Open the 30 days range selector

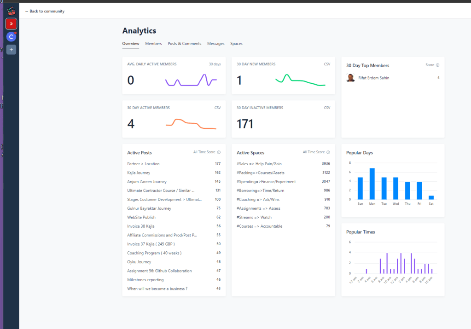pos(215,64)
